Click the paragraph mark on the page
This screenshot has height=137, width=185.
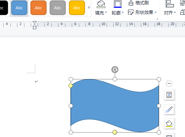coord(36,81)
